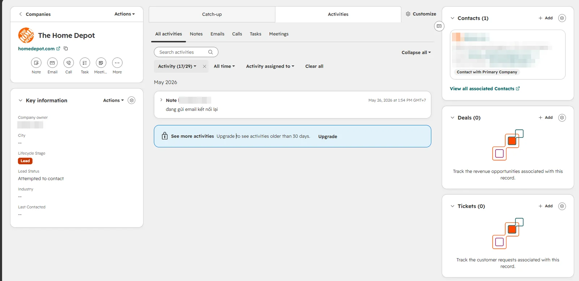Select the Notes activity tab
Screen dimensions: 579x281
196,34
